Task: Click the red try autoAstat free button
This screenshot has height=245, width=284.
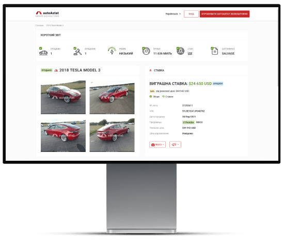Action: 225,14
